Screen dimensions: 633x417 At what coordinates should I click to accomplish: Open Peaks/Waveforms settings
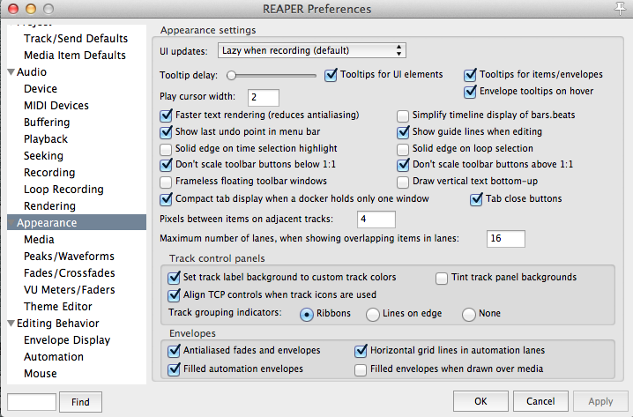click(69, 257)
